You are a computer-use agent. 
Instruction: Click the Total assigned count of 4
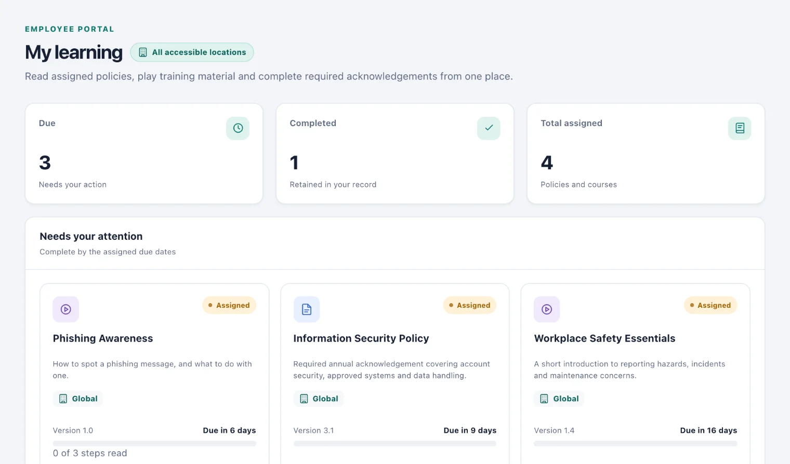(x=547, y=162)
